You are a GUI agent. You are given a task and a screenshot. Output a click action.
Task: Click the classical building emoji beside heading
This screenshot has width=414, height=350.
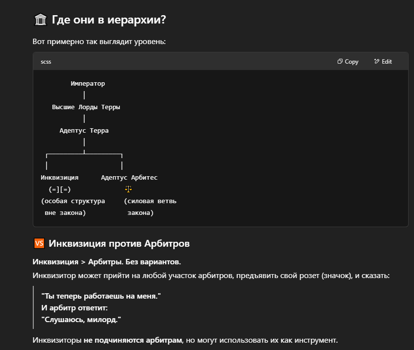coord(41,20)
